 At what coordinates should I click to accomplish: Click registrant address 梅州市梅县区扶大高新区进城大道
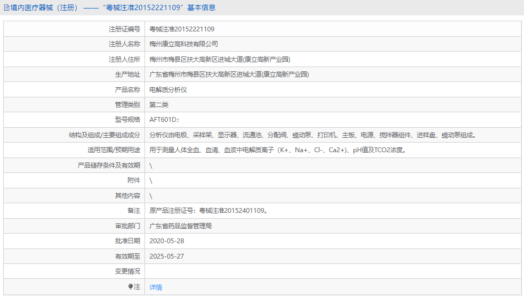point(220,60)
